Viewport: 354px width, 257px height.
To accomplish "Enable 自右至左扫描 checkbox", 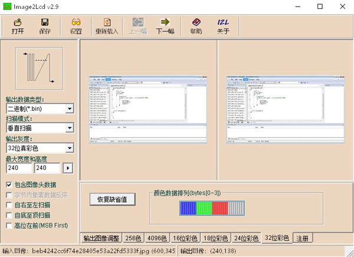I will point(9,205).
